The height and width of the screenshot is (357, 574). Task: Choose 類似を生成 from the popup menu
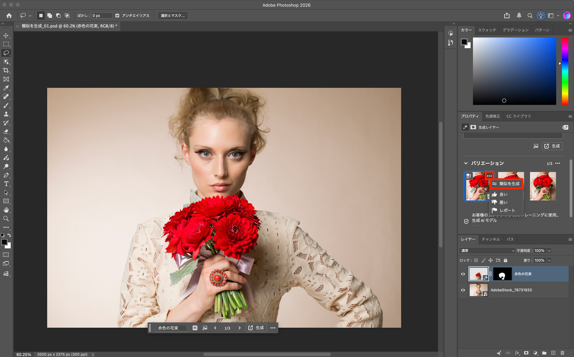506,184
